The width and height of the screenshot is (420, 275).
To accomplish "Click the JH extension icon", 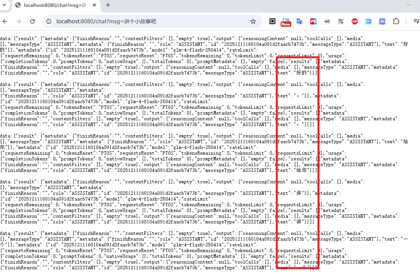I will [382, 21].
